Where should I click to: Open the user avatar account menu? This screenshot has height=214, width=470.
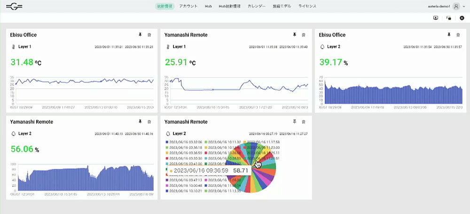[456, 7]
